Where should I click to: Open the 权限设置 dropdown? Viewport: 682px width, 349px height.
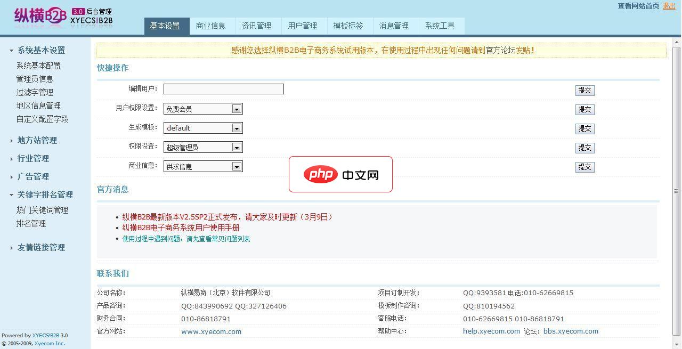click(x=203, y=147)
